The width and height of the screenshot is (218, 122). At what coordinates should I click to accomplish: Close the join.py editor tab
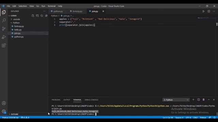103,11
